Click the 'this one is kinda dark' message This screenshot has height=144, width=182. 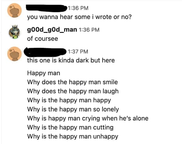(x=71, y=60)
